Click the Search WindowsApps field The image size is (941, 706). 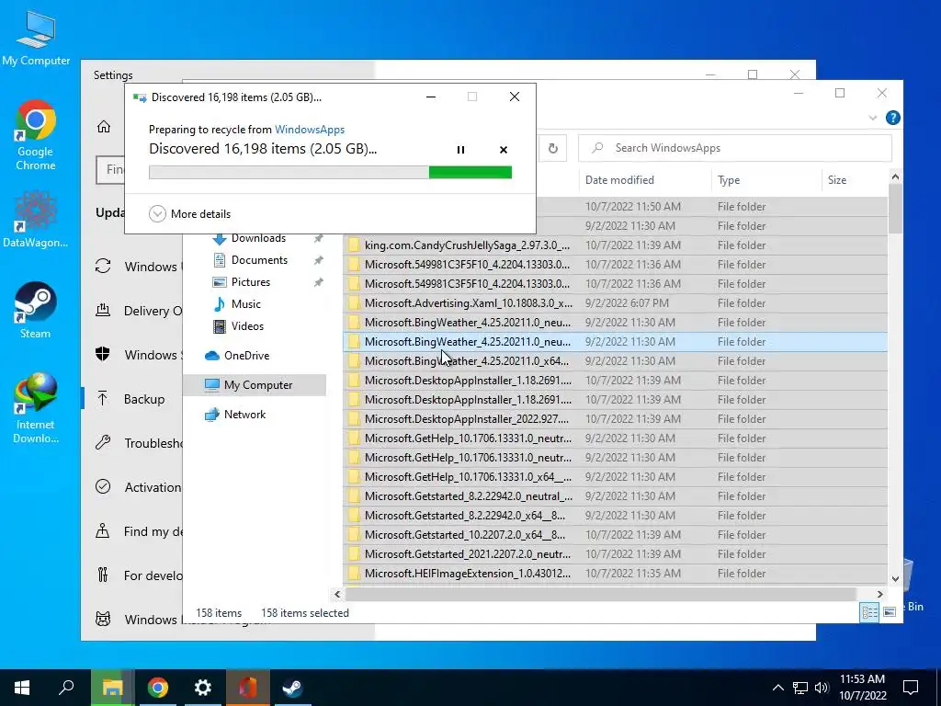(734, 148)
